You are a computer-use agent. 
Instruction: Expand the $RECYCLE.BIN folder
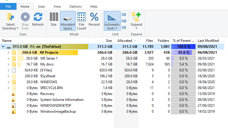(x=9, y=88)
